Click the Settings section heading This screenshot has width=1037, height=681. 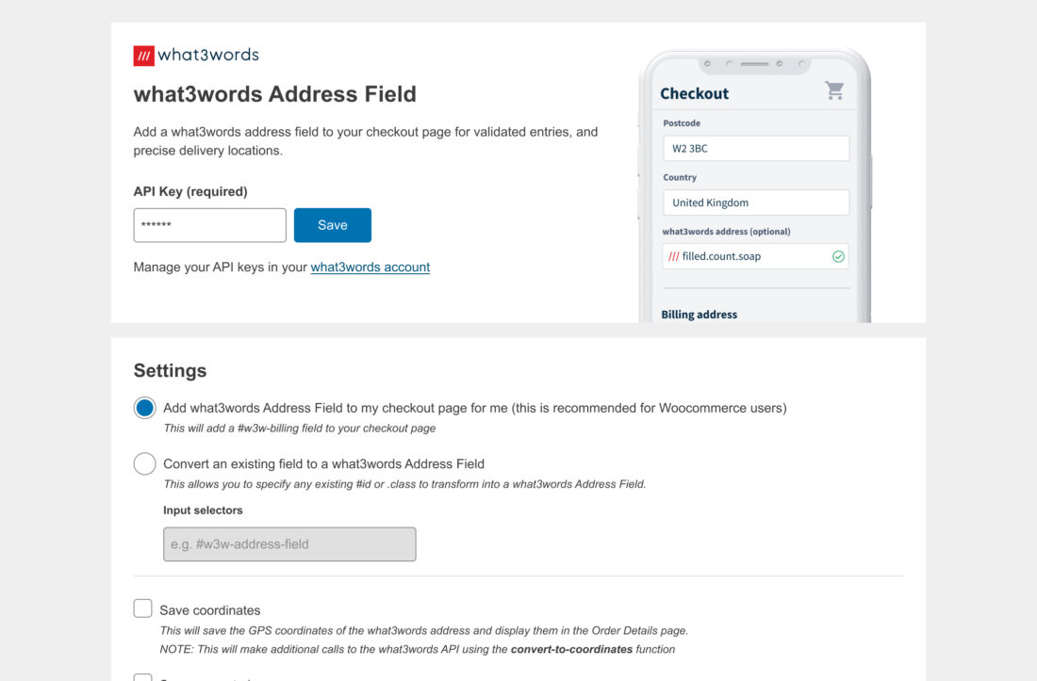[170, 370]
